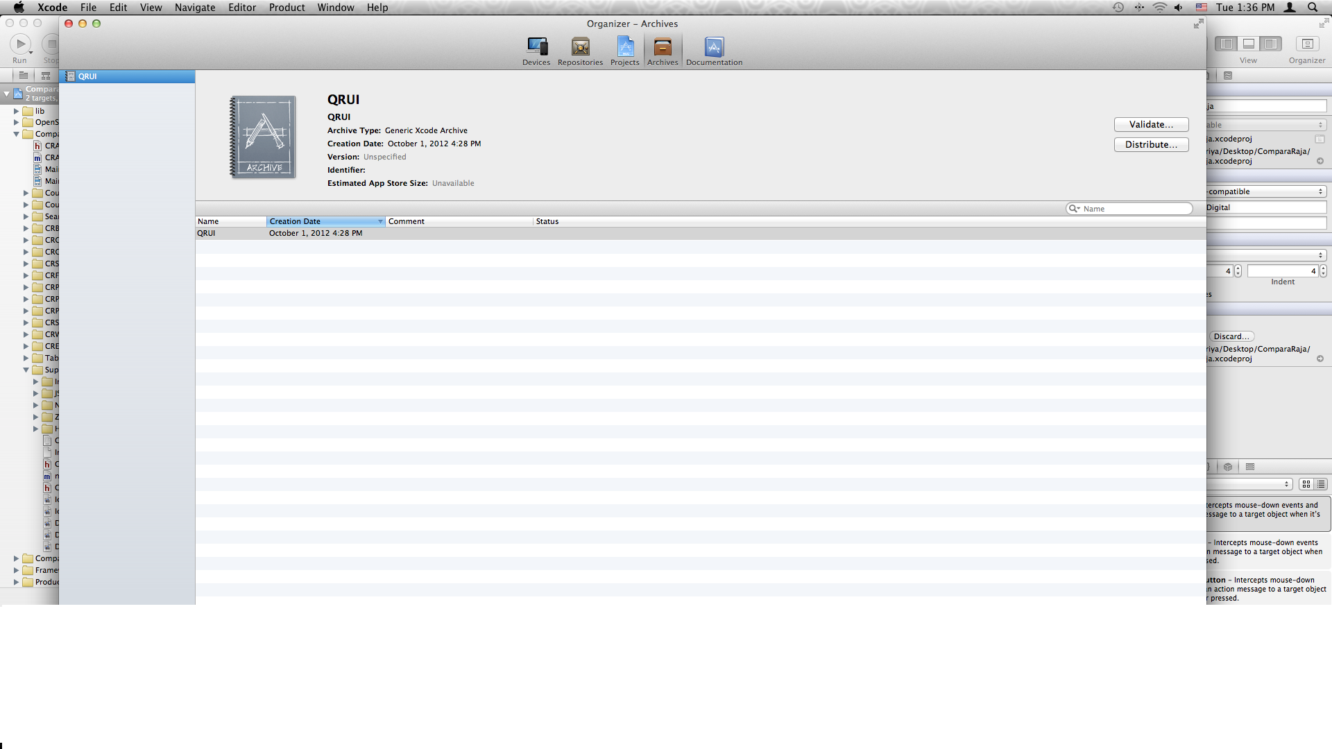
Task: Open the dropdown above the Indent fields
Action: coord(1266,255)
